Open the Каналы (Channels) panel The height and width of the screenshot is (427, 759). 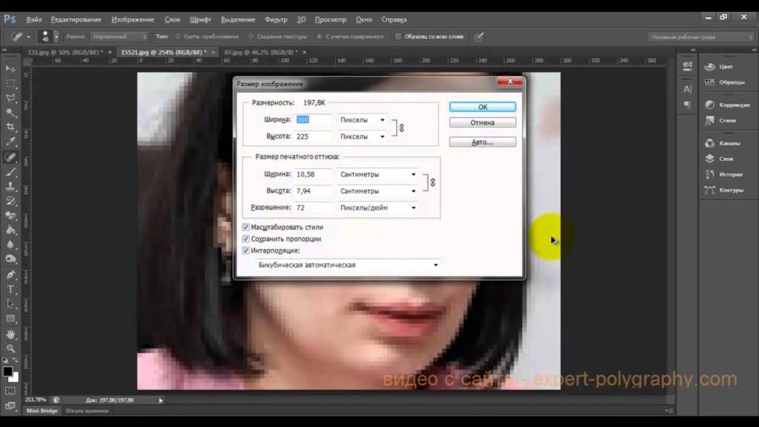(726, 143)
